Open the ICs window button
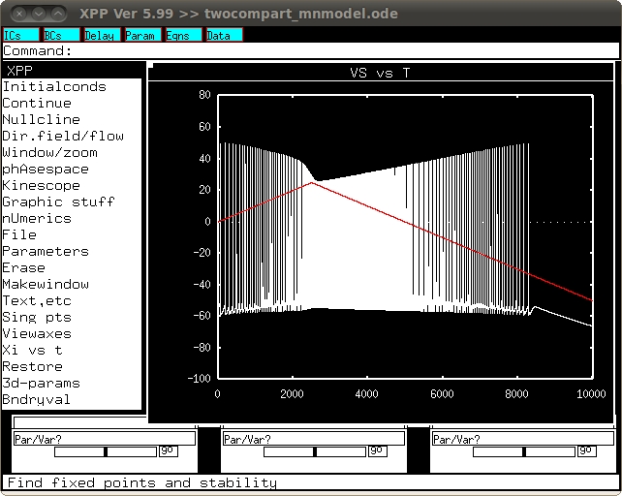 pyautogui.click(x=21, y=35)
